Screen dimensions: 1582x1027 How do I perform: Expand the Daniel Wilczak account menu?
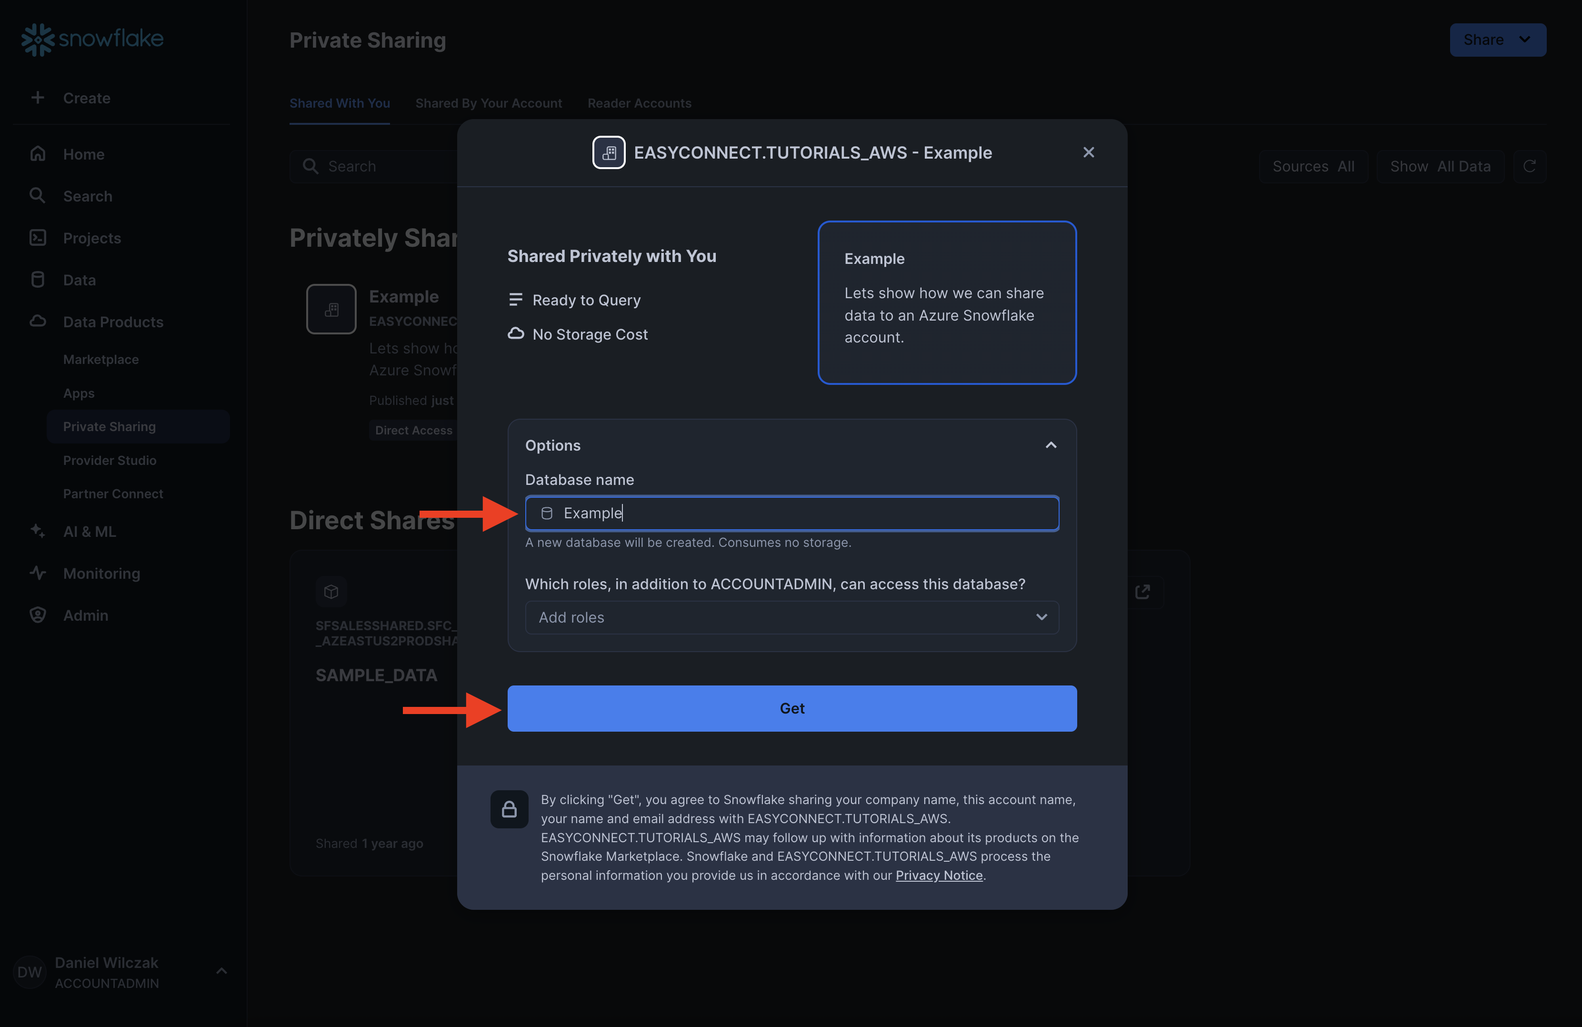pos(221,972)
